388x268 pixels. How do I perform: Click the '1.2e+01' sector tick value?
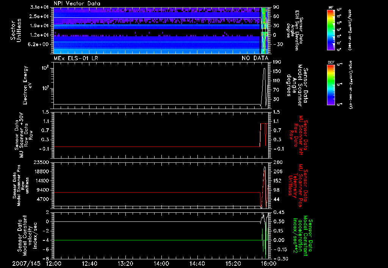(39, 35)
